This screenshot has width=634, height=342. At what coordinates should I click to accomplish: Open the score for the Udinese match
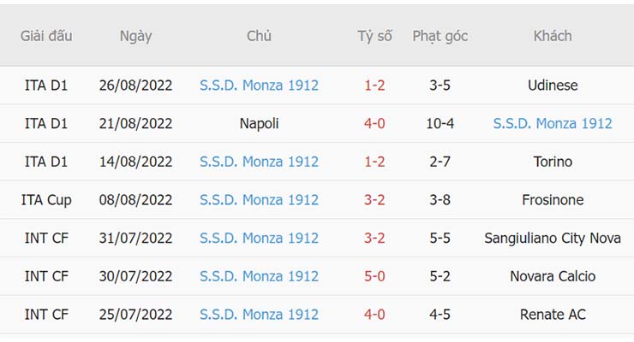(x=374, y=85)
